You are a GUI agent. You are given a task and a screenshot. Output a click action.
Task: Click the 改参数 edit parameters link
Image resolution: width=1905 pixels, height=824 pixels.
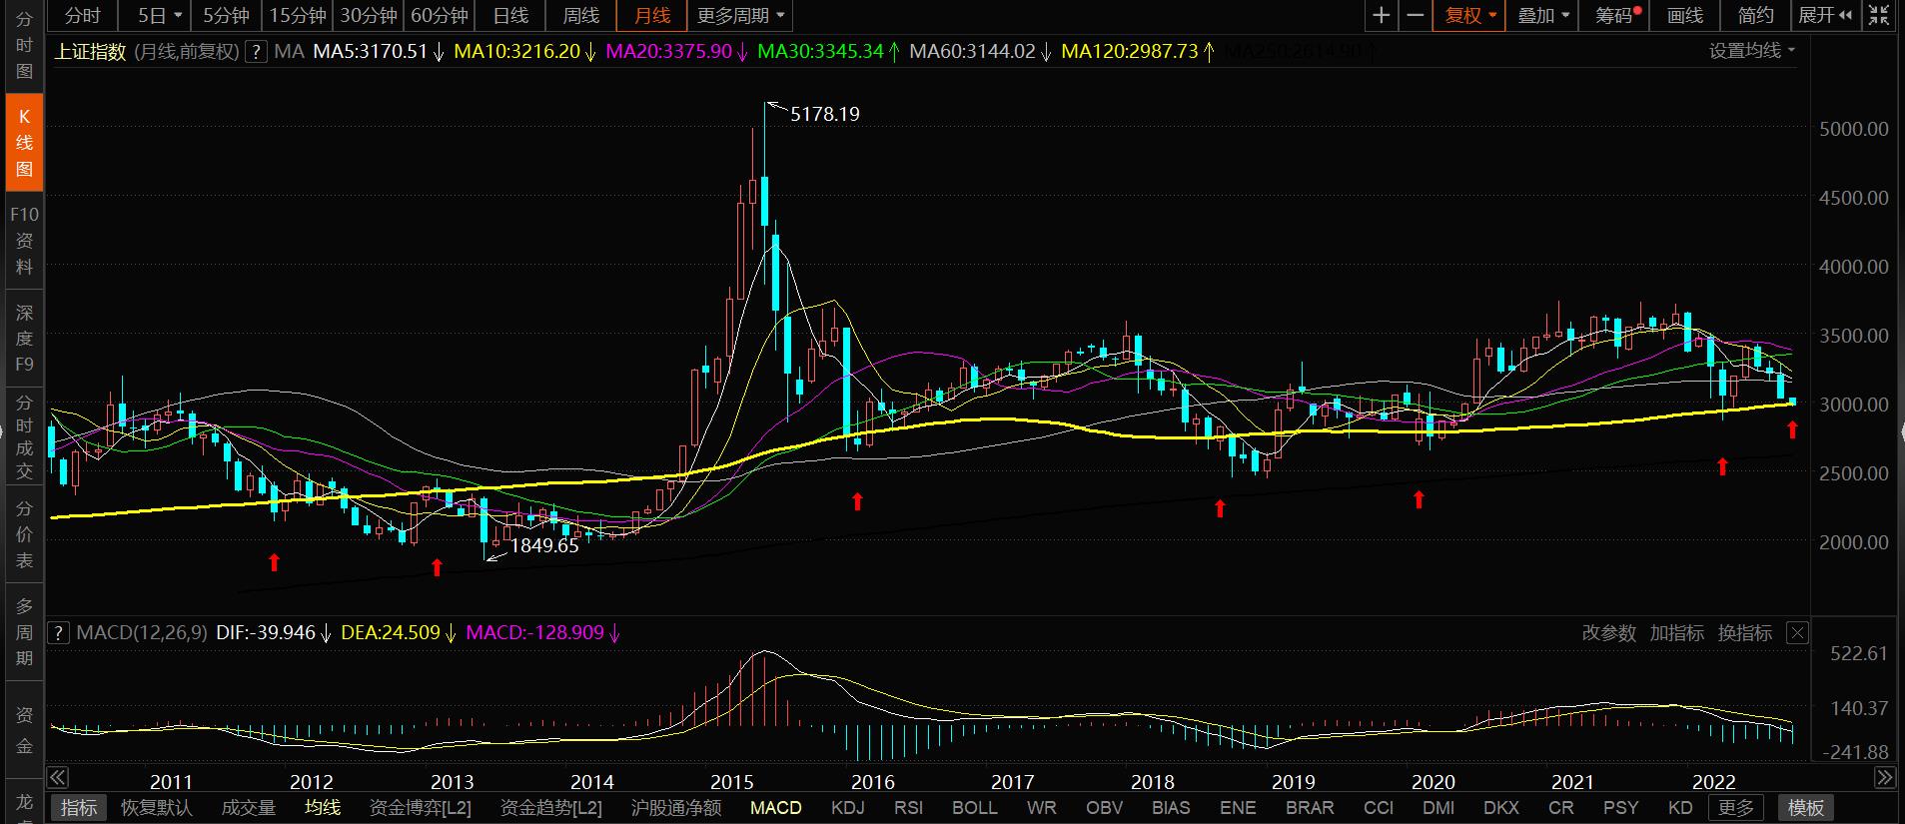pyautogui.click(x=1608, y=632)
